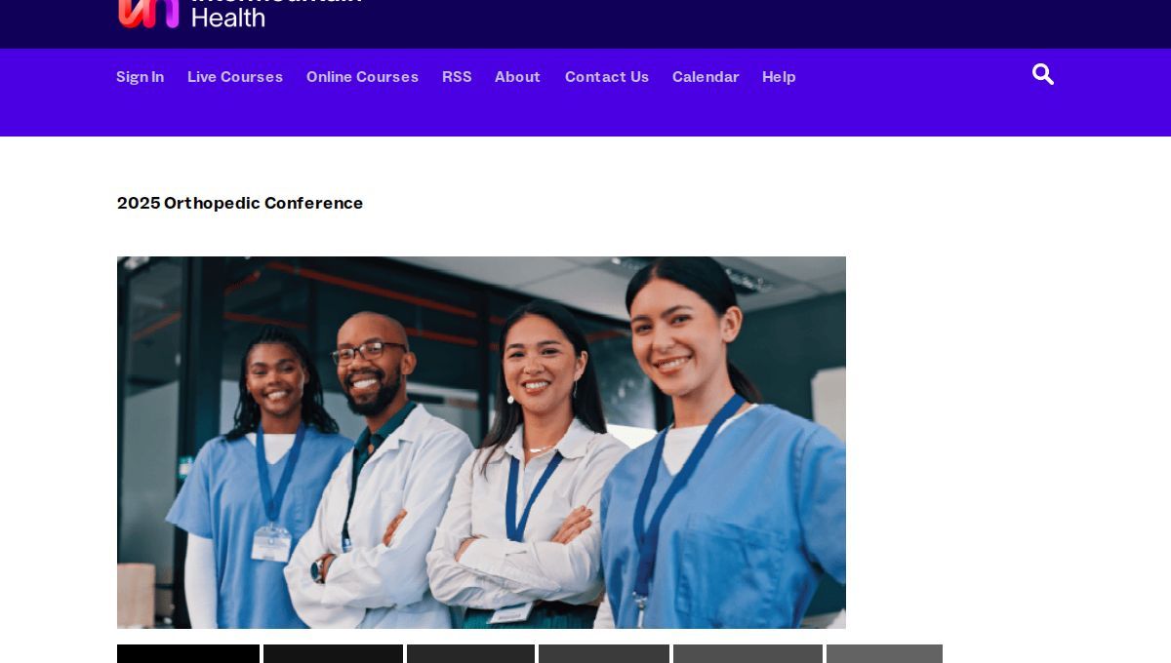
Task: Click the medical team conference photo
Action: coord(481,443)
